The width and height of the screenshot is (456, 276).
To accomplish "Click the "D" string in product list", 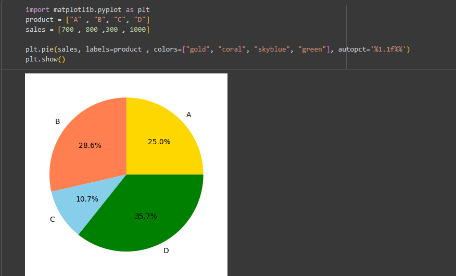I will pos(140,20).
